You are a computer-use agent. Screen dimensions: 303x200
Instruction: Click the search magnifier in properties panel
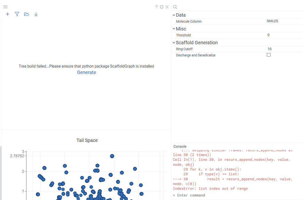click(x=175, y=7)
